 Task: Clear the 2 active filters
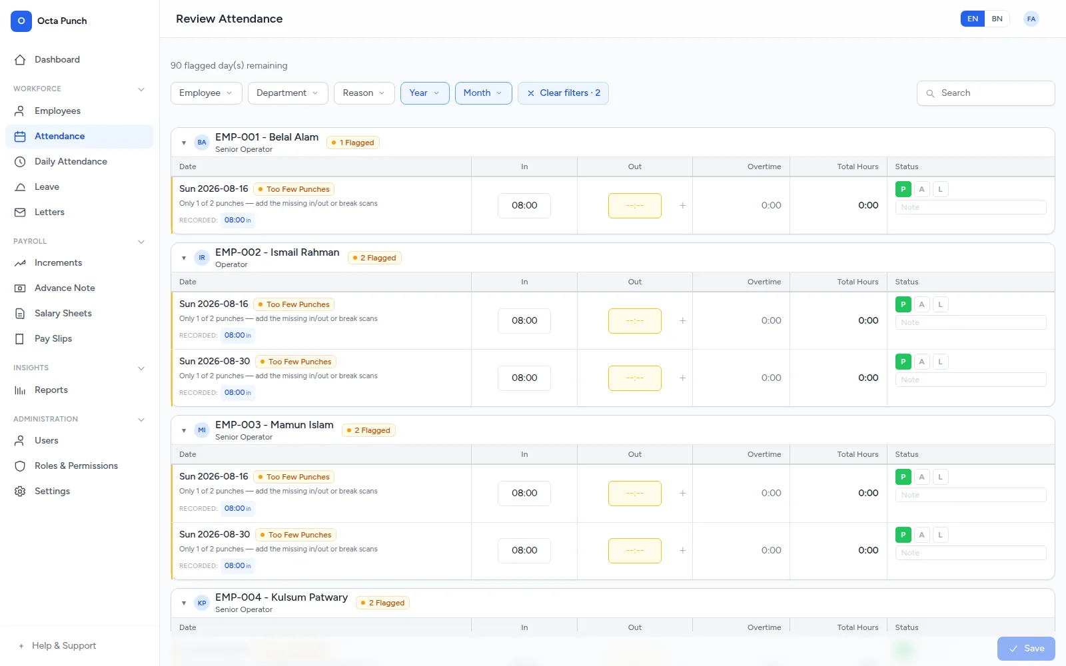click(563, 93)
